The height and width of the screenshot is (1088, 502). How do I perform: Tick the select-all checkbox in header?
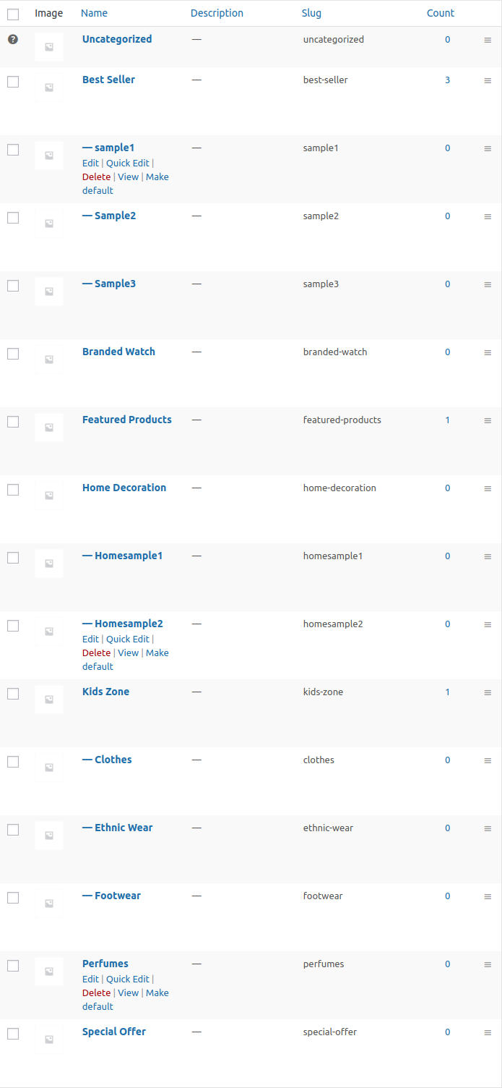tap(13, 14)
